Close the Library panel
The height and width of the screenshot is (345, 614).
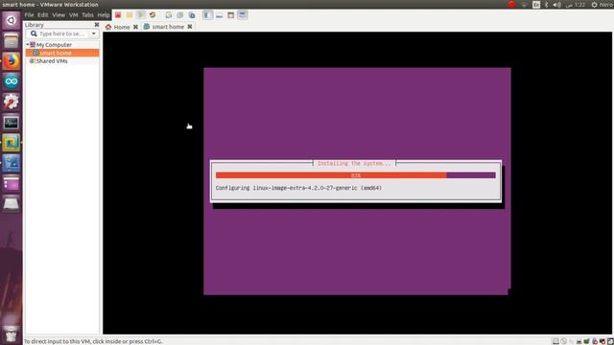click(x=97, y=25)
